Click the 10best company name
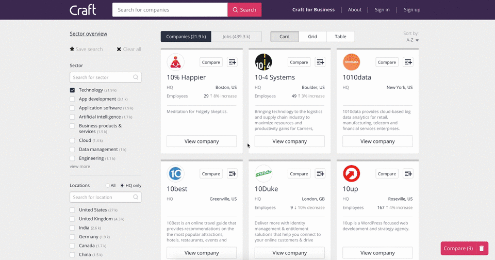The height and width of the screenshot is (260, 495). pyautogui.click(x=177, y=189)
